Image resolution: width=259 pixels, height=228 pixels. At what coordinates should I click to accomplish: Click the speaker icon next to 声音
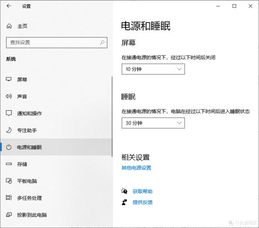point(9,96)
